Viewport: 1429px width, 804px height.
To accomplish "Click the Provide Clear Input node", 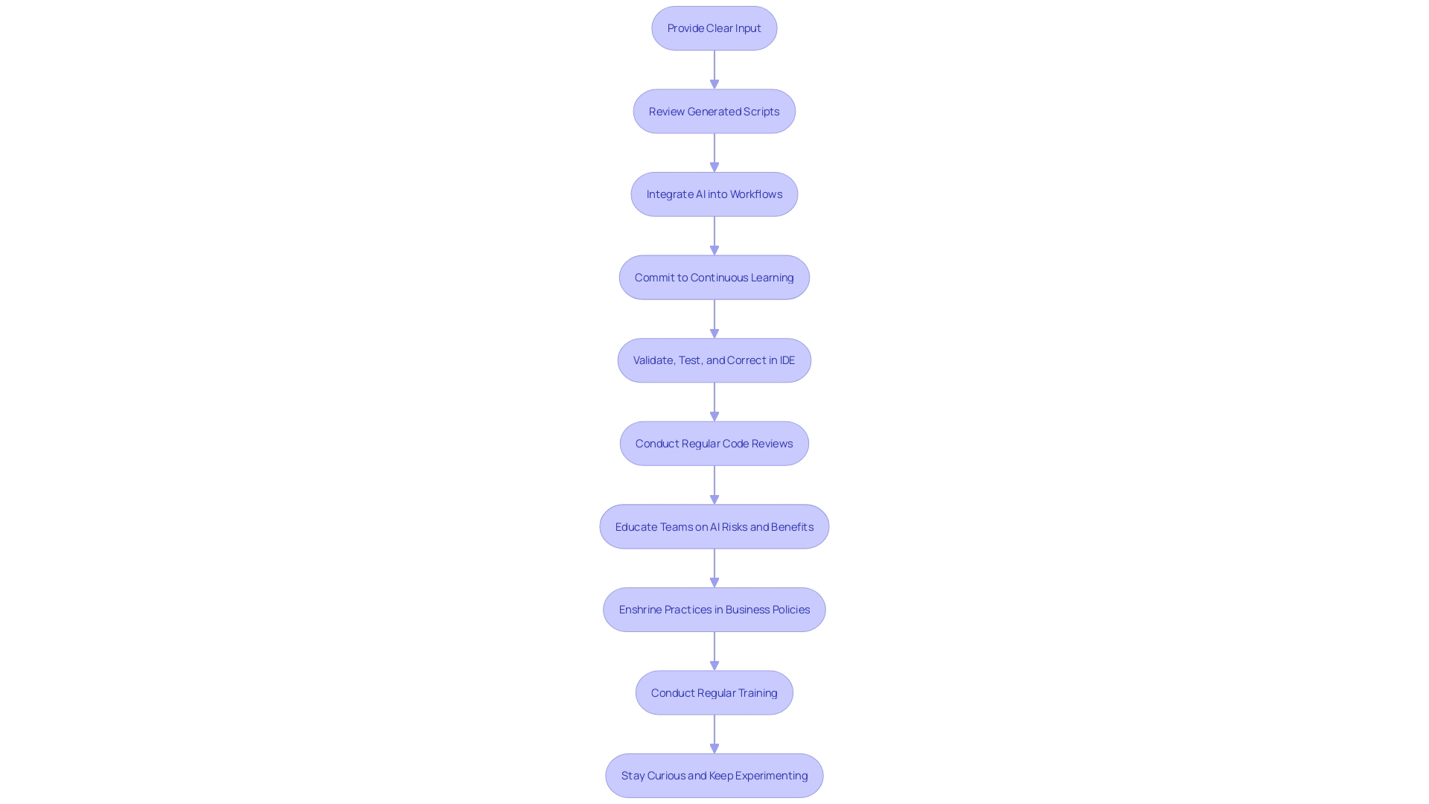I will point(714,28).
